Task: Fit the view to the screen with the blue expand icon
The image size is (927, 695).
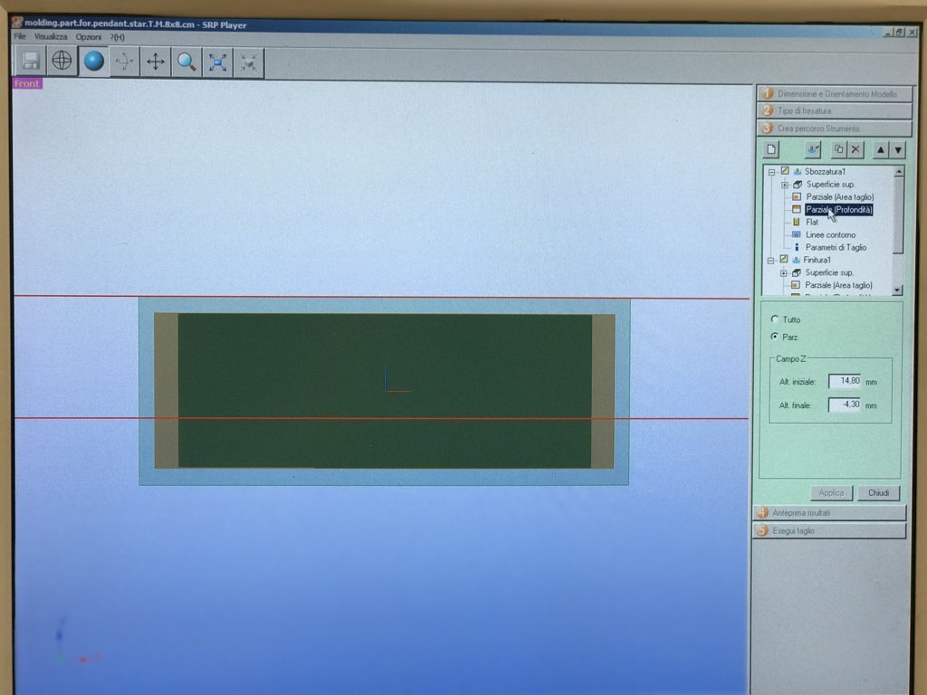Action: pos(217,62)
